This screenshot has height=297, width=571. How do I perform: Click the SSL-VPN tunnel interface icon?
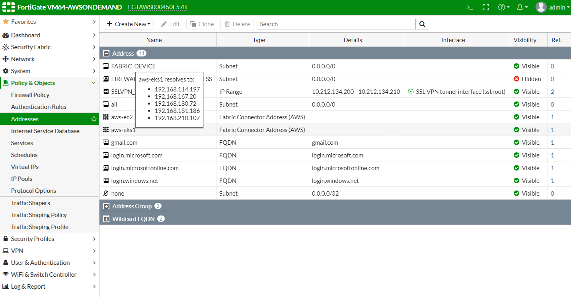(x=411, y=92)
